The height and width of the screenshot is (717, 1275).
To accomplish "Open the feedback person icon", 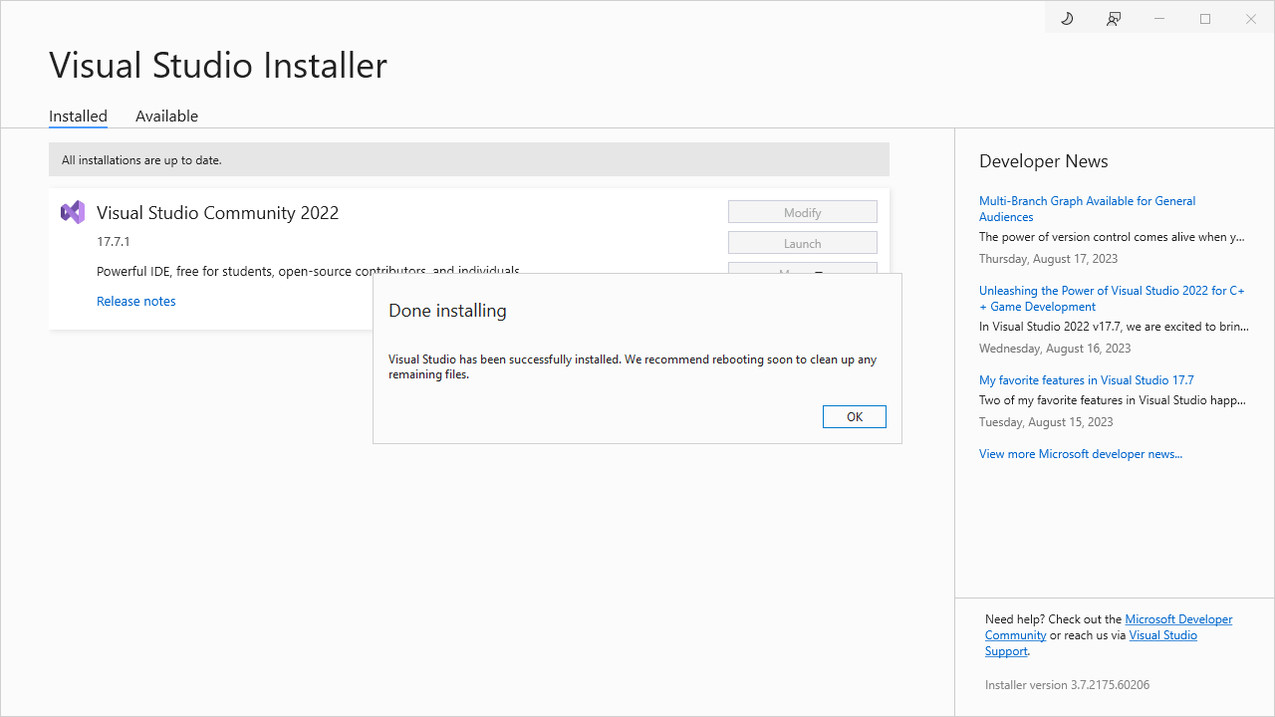I will pos(1114,19).
